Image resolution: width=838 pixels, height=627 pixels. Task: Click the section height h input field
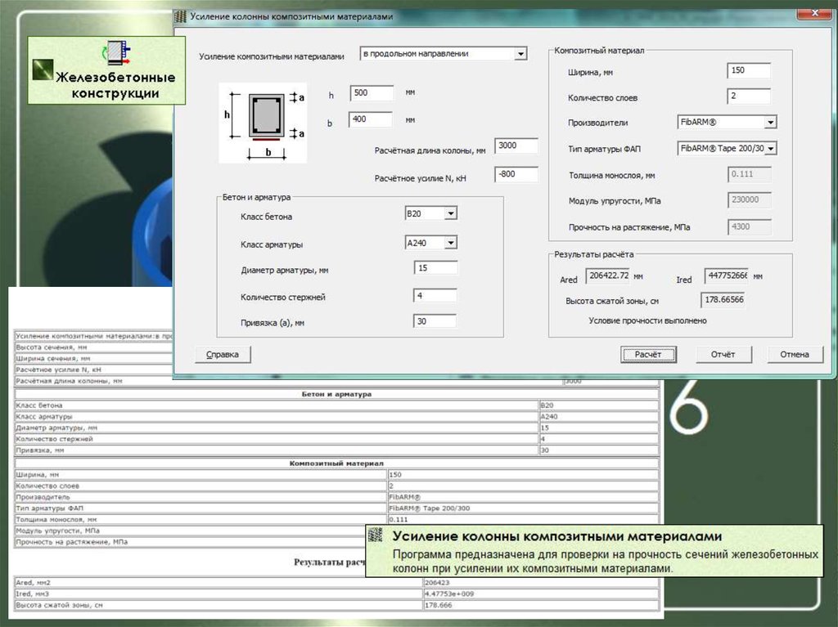click(372, 93)
